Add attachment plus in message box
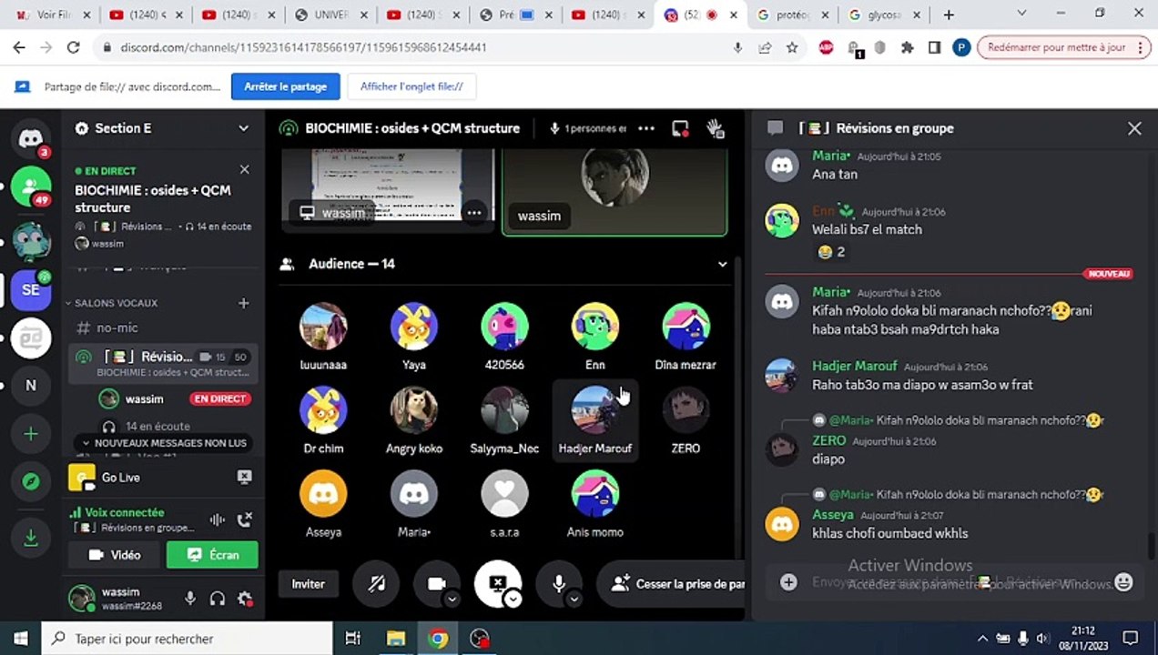The image size is (1158, 655). coord(788,582)
